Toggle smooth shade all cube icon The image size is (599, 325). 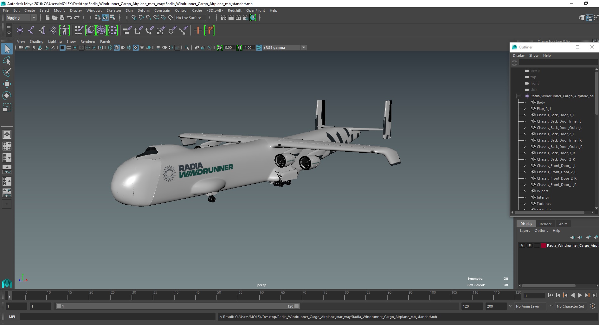[x=117, y=48]
